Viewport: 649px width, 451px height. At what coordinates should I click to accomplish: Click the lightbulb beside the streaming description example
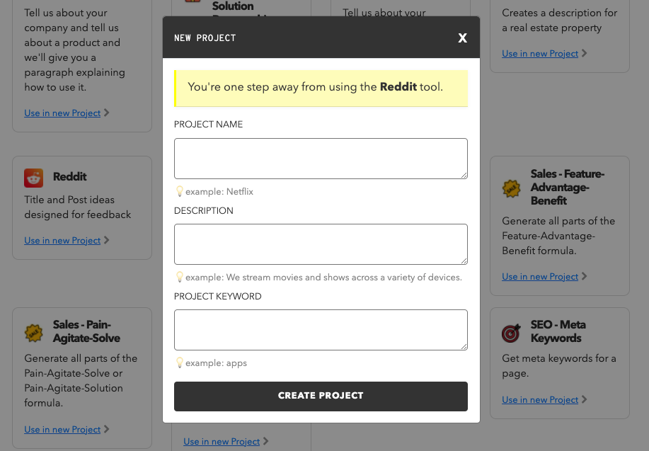(x=179, y=277)
